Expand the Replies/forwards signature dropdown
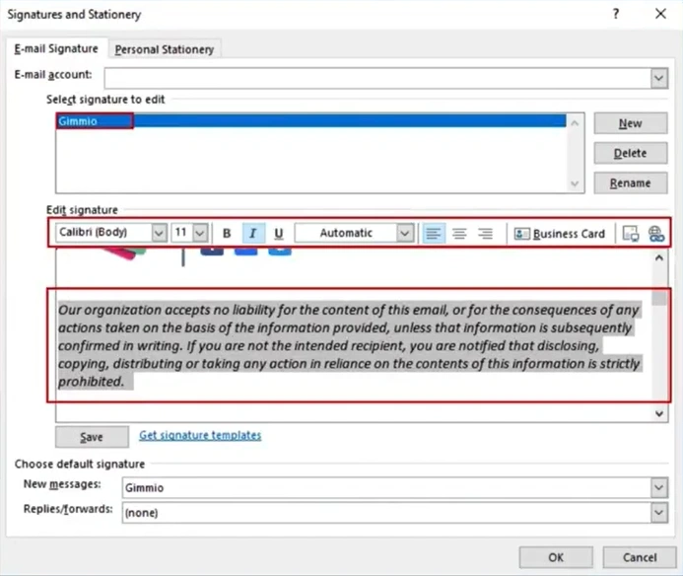The width and height of the screenshot is (683, 576). [659, 512]
